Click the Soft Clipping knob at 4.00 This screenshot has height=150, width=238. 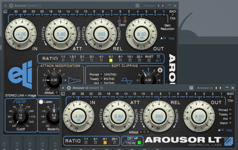tap(148, 79)
